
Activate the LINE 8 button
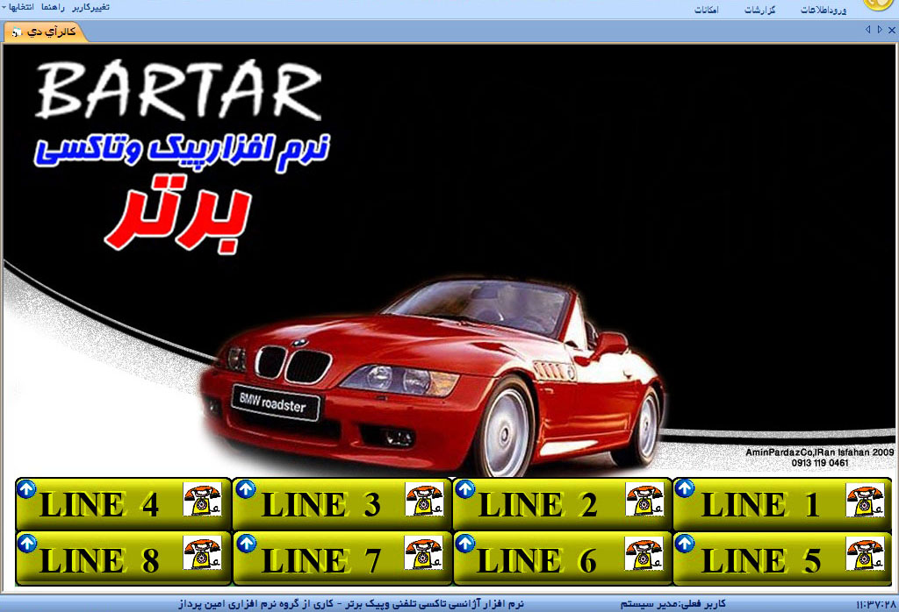pyautogui.click(x=123, y=559)
